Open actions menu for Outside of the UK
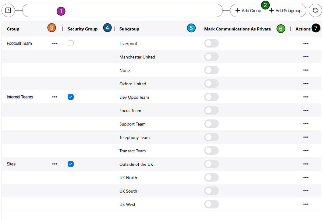The height and width of the screenshot is (220, 323). point(306,164)
